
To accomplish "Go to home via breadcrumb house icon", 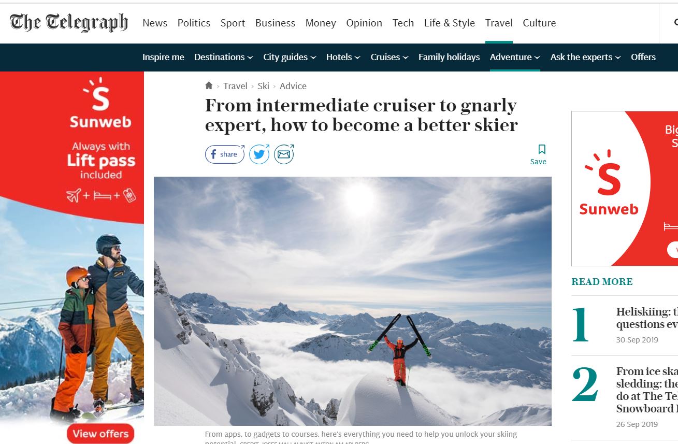I will pos(209,85).
